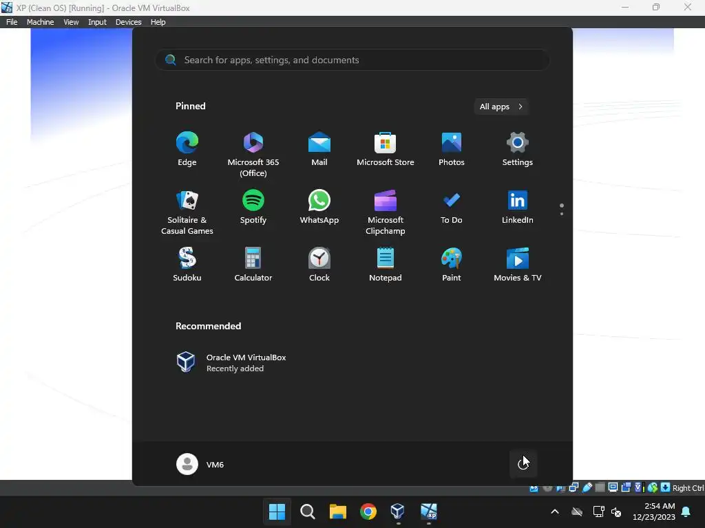Open the Devices menu
Viewport: 705px width, 528px height.
point(128,22)
